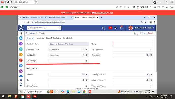Click the local Windows Start button
This screenshot has width=175, height=99.
[3, 96]
